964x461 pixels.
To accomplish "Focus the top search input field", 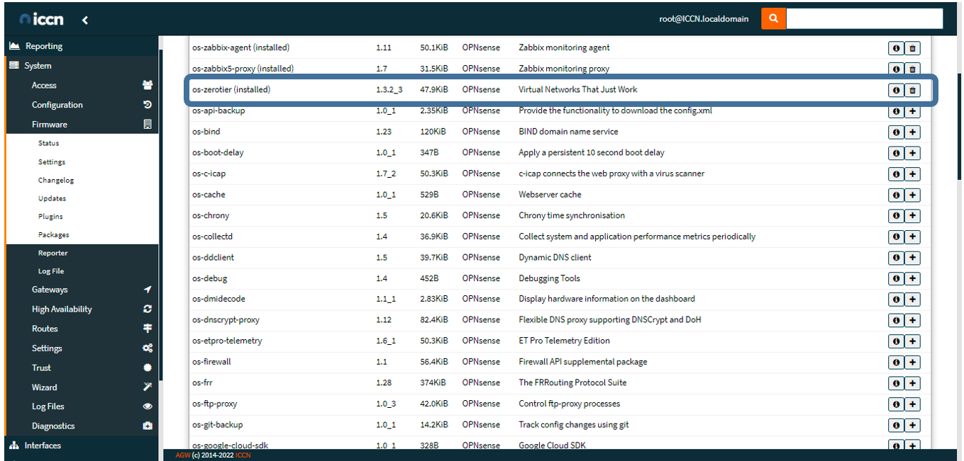I will tap(864, 19).
